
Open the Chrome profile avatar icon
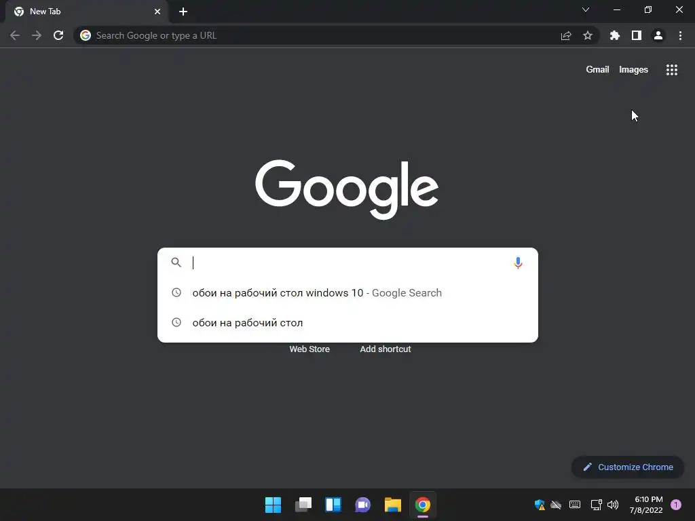tap(658, 35)
